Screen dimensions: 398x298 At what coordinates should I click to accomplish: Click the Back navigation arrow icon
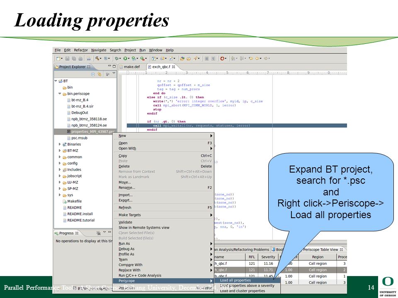click(257, 58)
